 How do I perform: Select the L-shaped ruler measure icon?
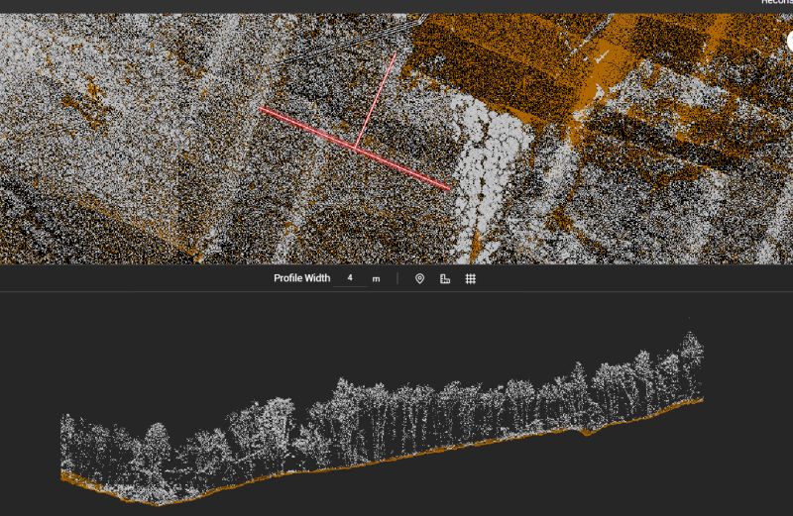click(x=445, y=279)
